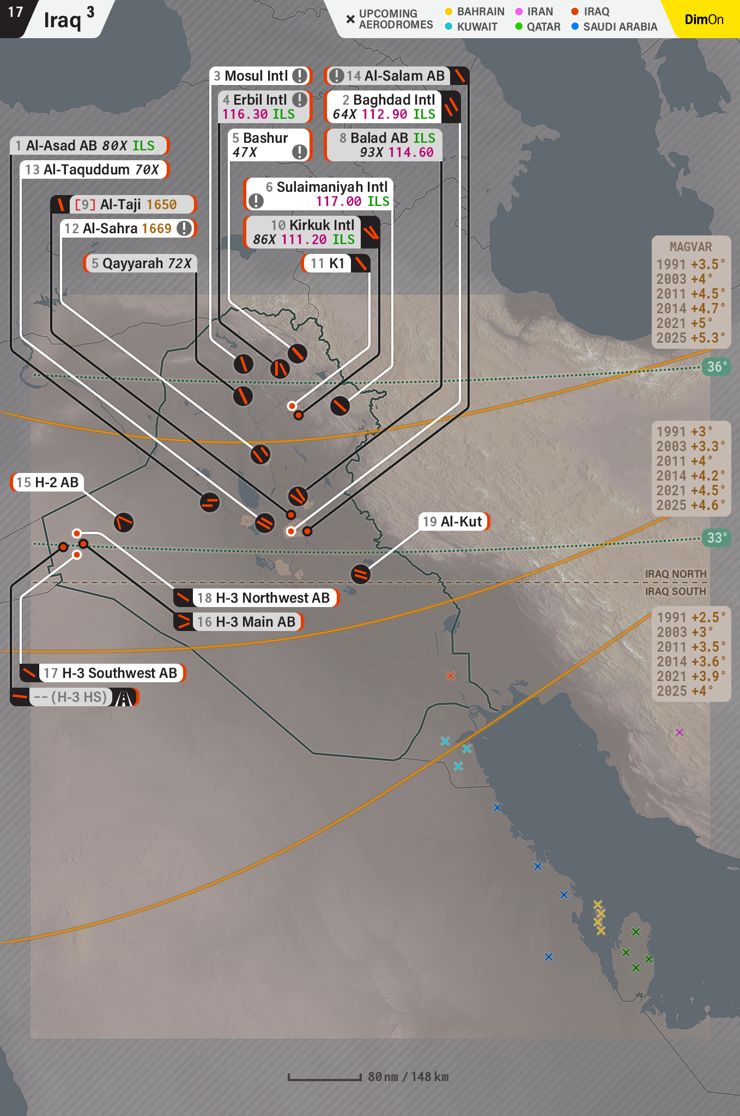This screenshot has height=1116, width=740.
Task: Click the MAGVAR heading panel
Action: point(690,247)
